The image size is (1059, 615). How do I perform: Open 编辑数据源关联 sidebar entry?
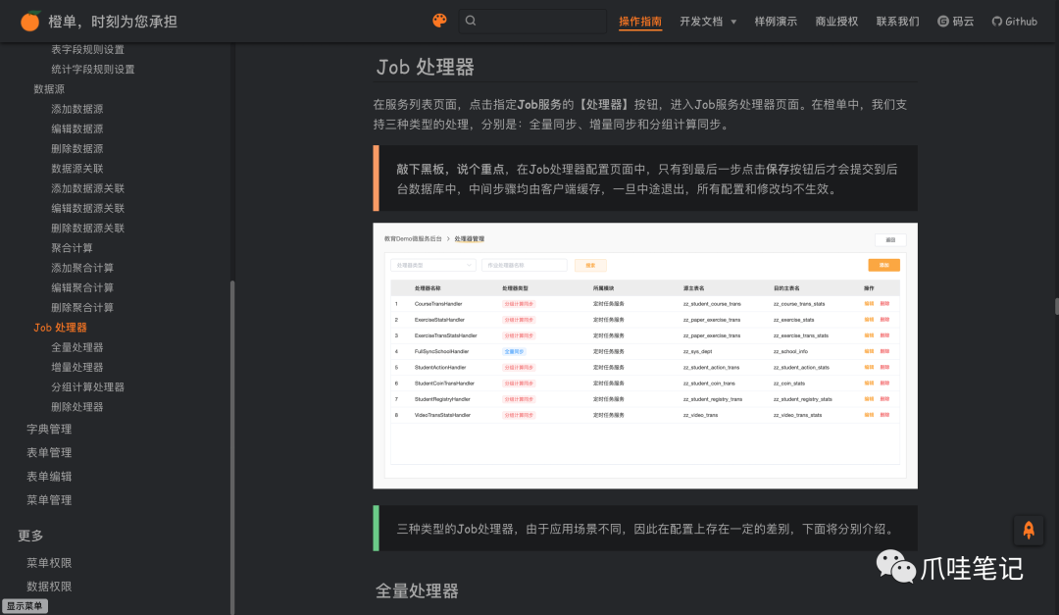pos(88,208)
